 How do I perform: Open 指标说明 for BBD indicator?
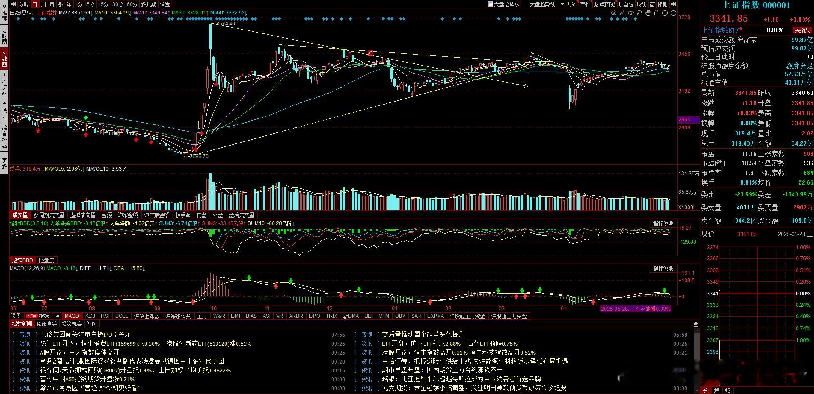coord(663,223)
